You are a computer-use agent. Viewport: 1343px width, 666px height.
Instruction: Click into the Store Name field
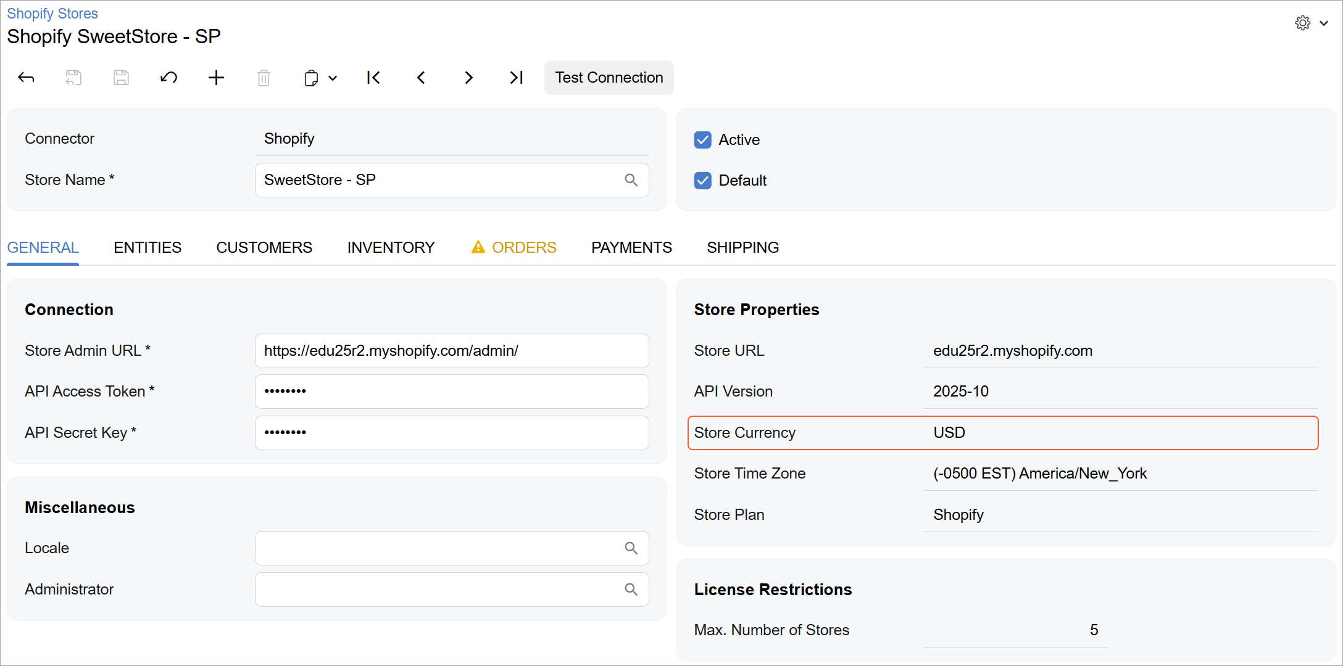(452, 180)
